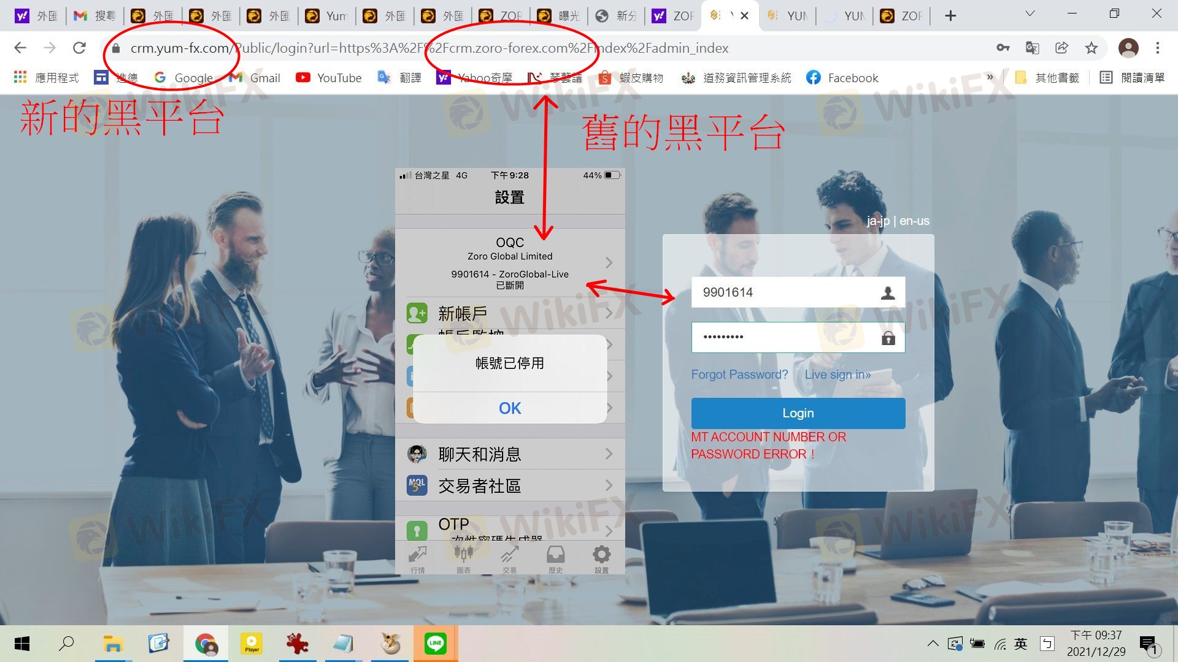Click the saved password key icon
The image size is (1178, 662).
point(1003,48)
